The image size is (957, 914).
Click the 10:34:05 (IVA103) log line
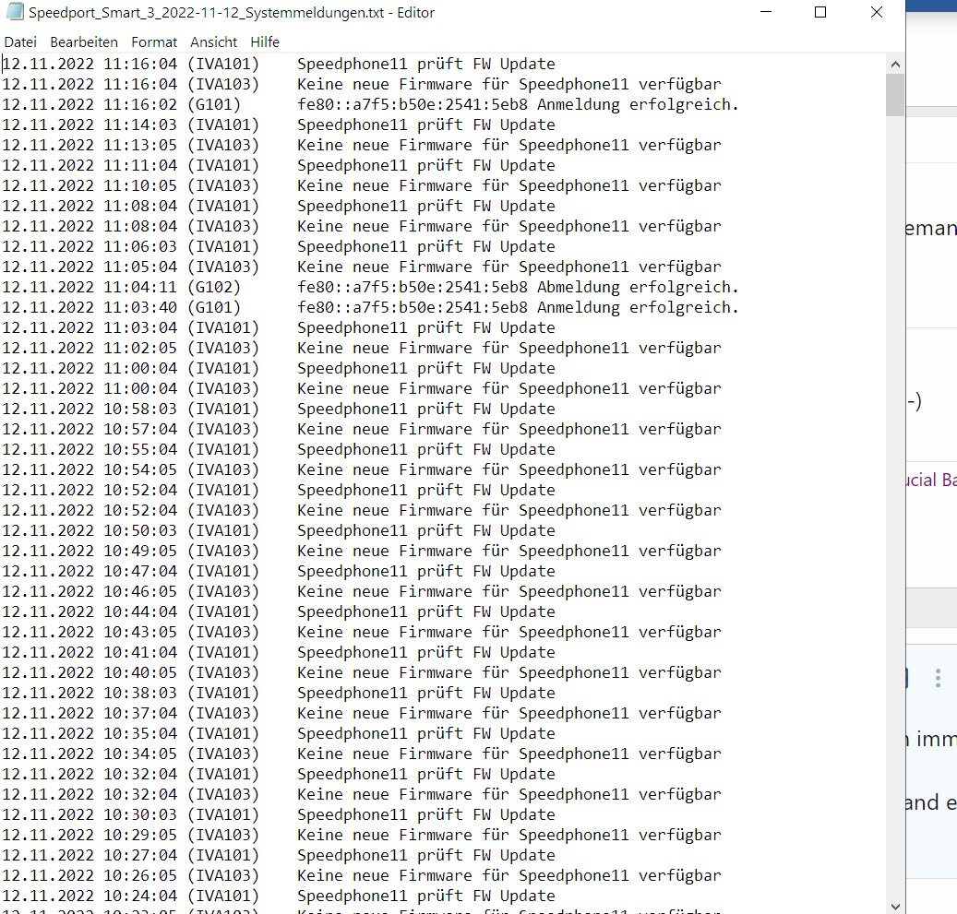(362, 754)
